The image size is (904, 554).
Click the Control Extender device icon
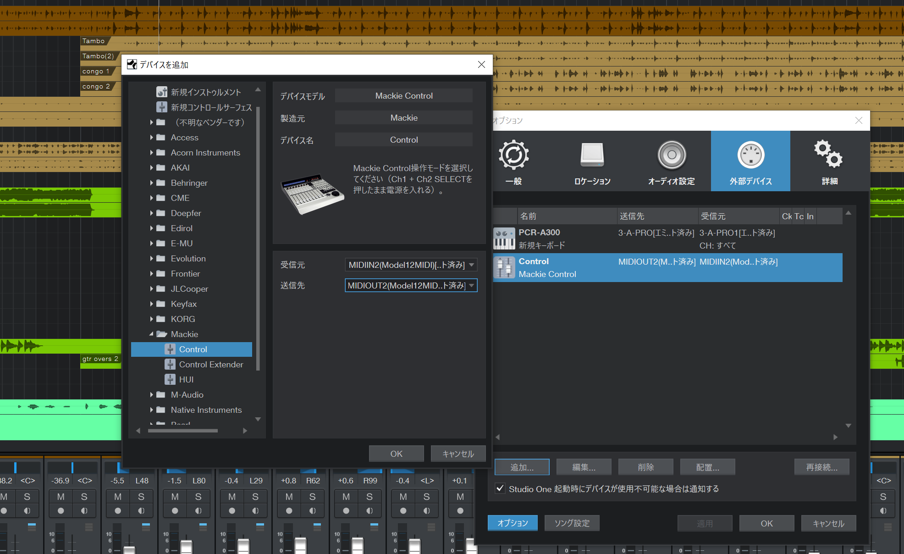click(x=170, y=364)
